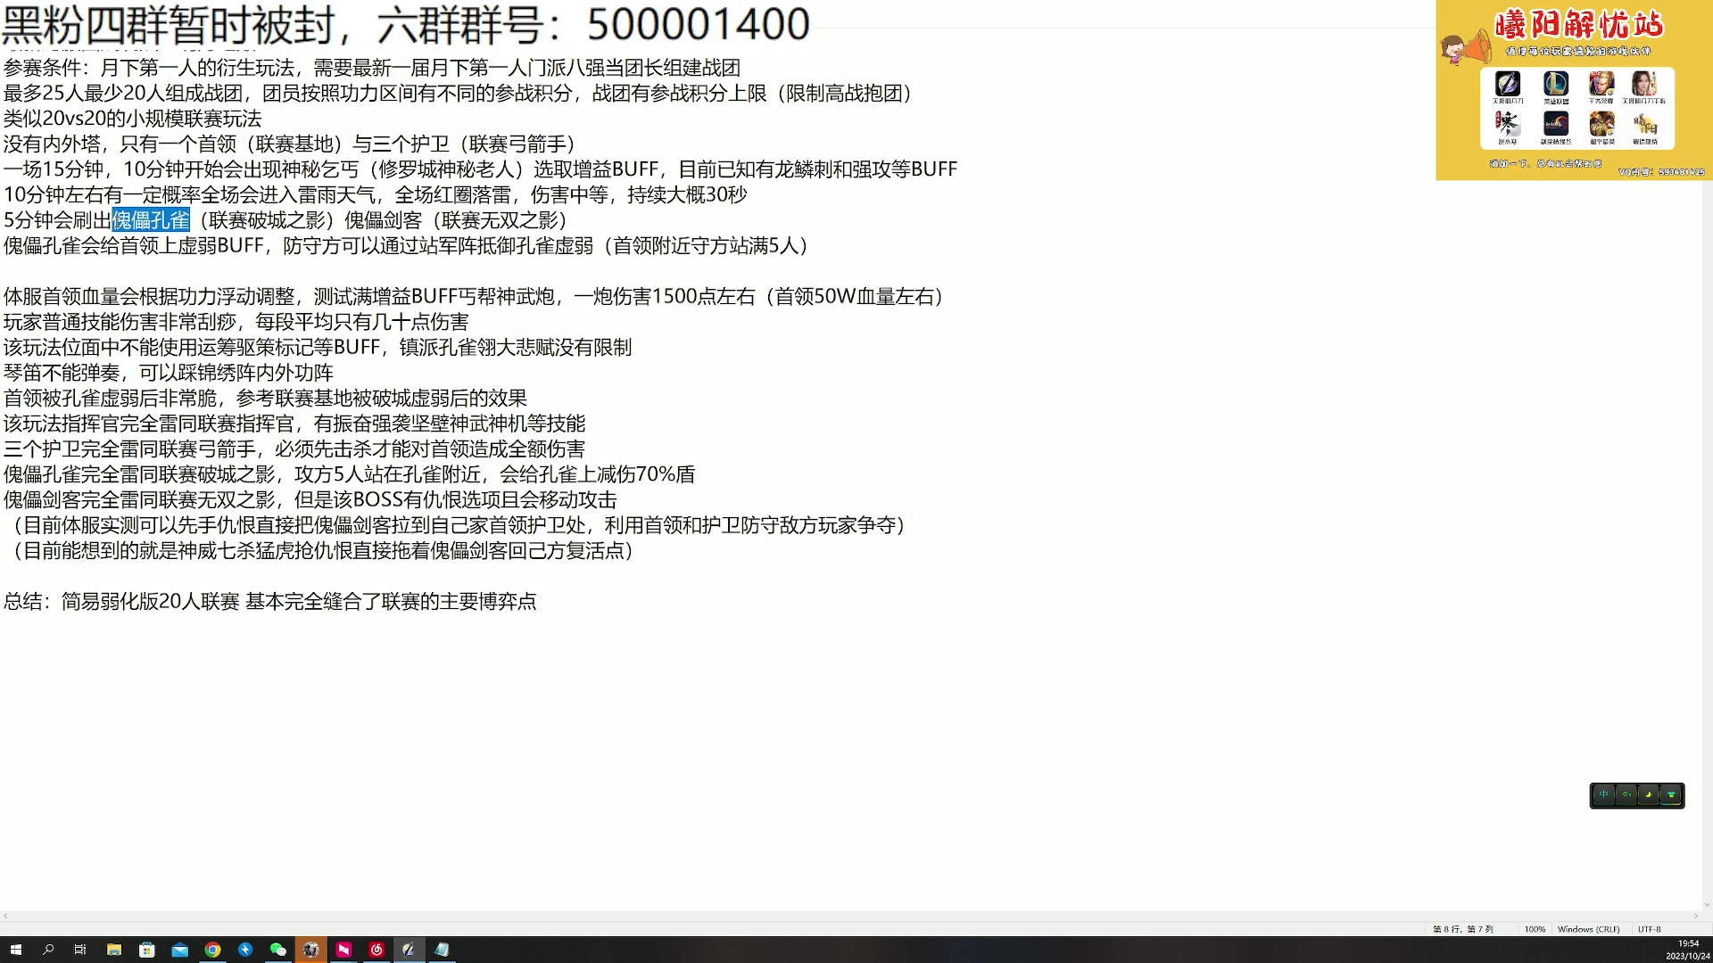
Task: Open File Explorer from the taskbar
Action: point(114,950)
